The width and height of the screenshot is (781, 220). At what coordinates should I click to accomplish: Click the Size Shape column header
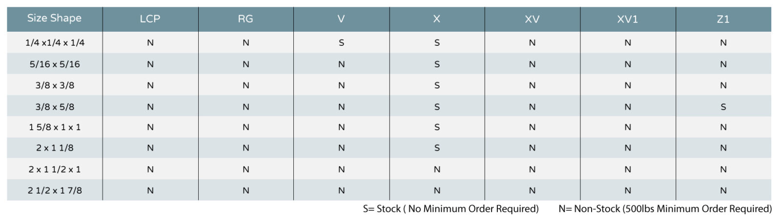click(54, 19)
